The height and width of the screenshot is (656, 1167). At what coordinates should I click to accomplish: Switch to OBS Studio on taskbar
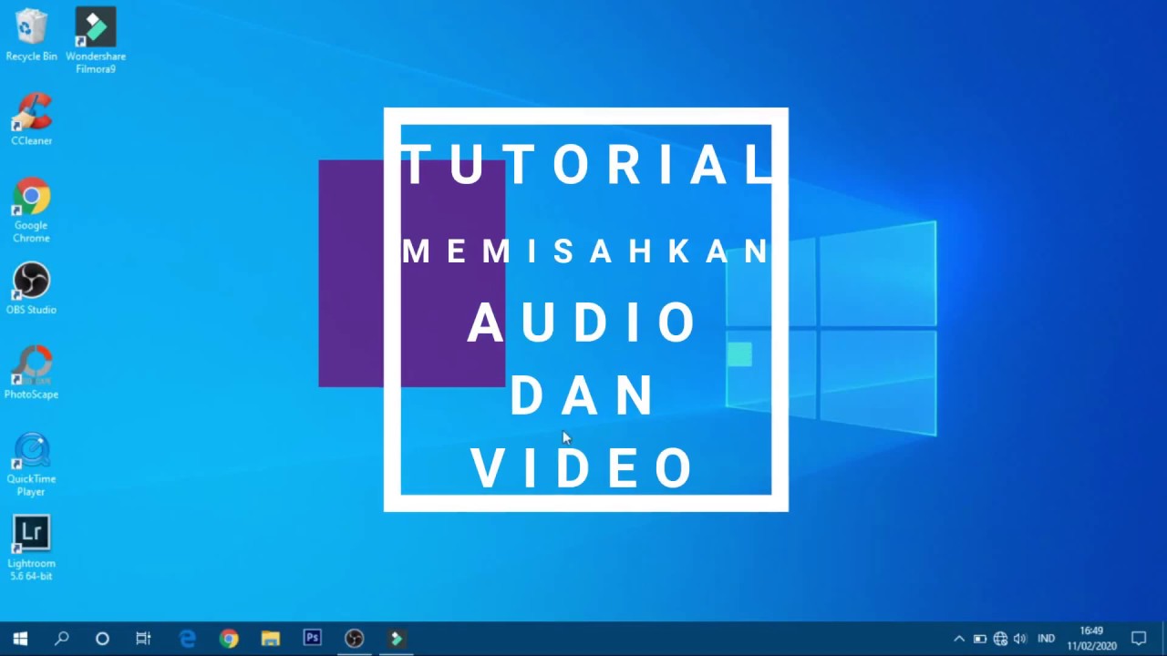[x=355, y=639]
